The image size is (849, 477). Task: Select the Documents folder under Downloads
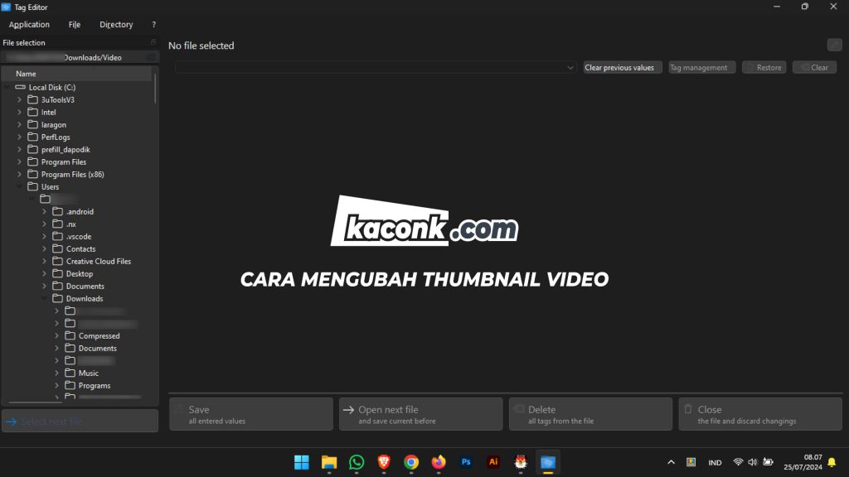[x=98, y=349]
